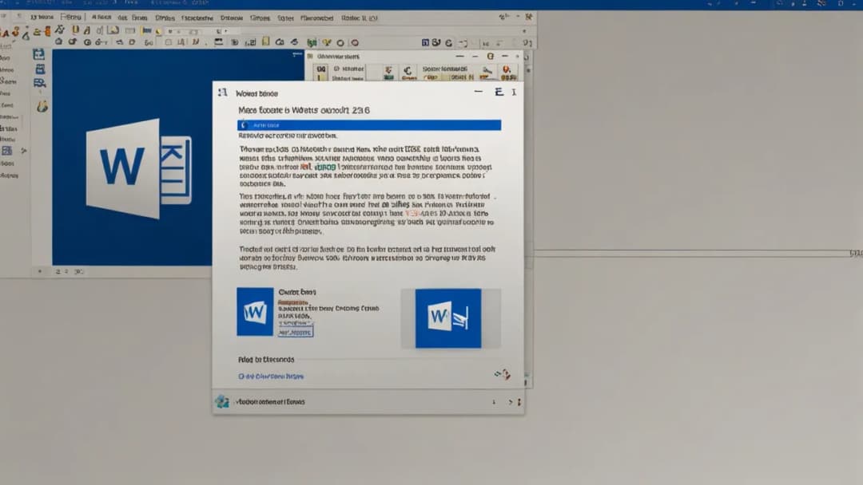Click the small Word icon tile in the dialog
The width and height of the screenshot is (863, 485).
(255, 312)
